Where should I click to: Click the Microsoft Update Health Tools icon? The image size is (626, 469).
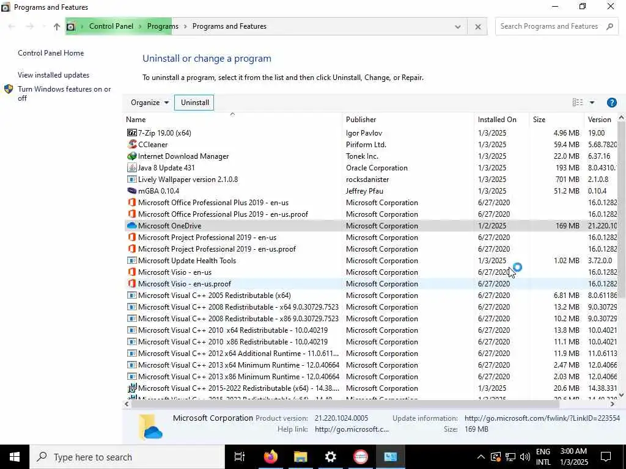coord(132,260)
